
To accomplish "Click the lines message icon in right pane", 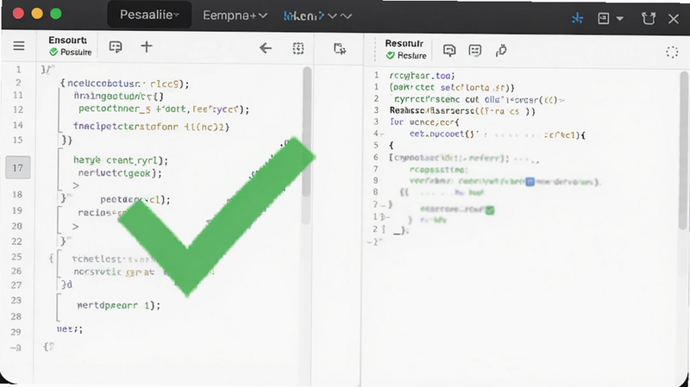I will click(475, 51).
